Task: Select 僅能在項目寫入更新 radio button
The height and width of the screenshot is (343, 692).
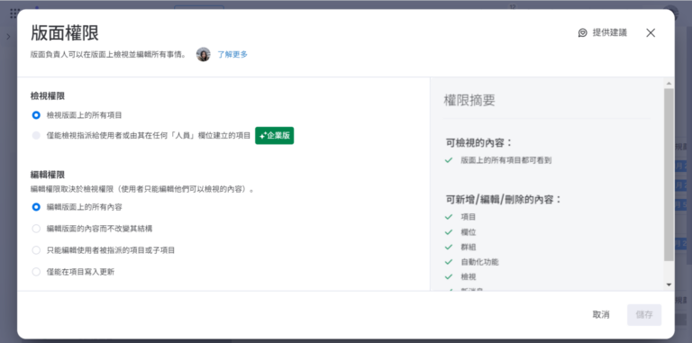Action: click(36, 272)
